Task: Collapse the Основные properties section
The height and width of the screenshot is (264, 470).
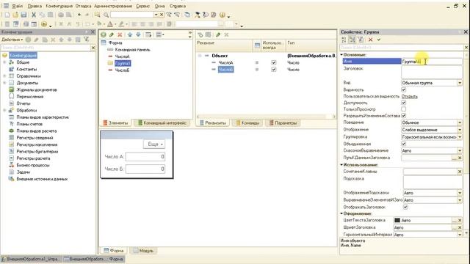Action: 341,55
